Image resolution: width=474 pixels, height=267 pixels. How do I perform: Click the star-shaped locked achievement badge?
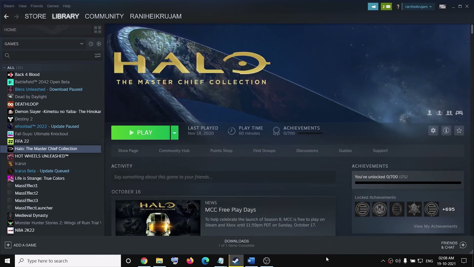click(414, 209)
